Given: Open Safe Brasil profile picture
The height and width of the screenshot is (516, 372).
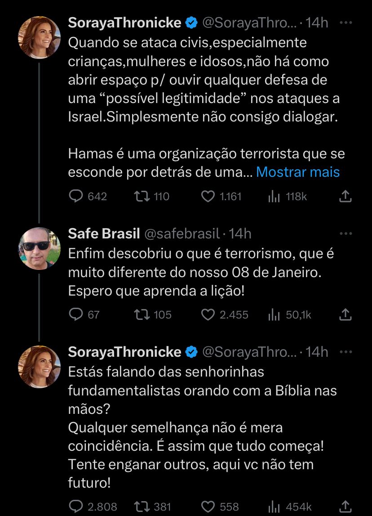Looking at the screenshot, I should click(39, 248).
